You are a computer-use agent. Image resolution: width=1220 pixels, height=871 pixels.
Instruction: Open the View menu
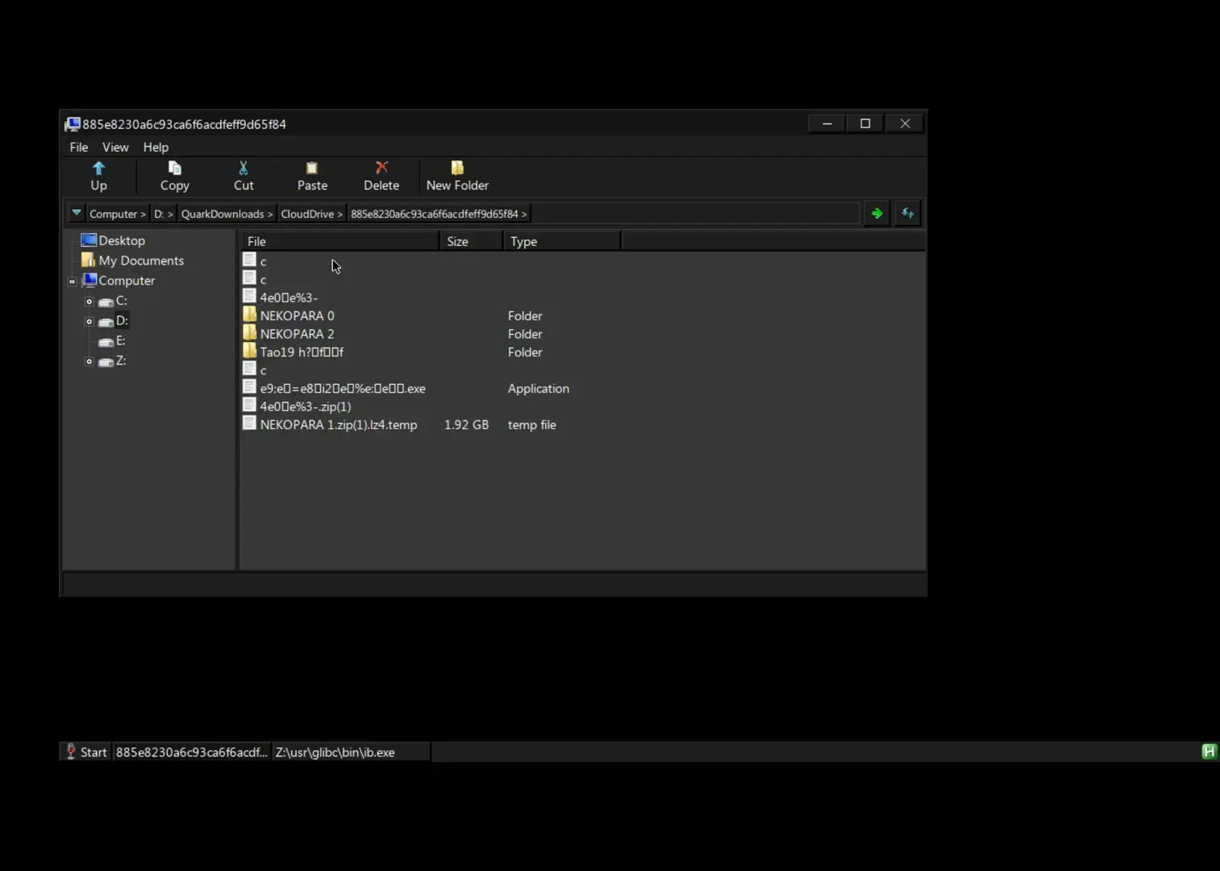tap(115, 147)
